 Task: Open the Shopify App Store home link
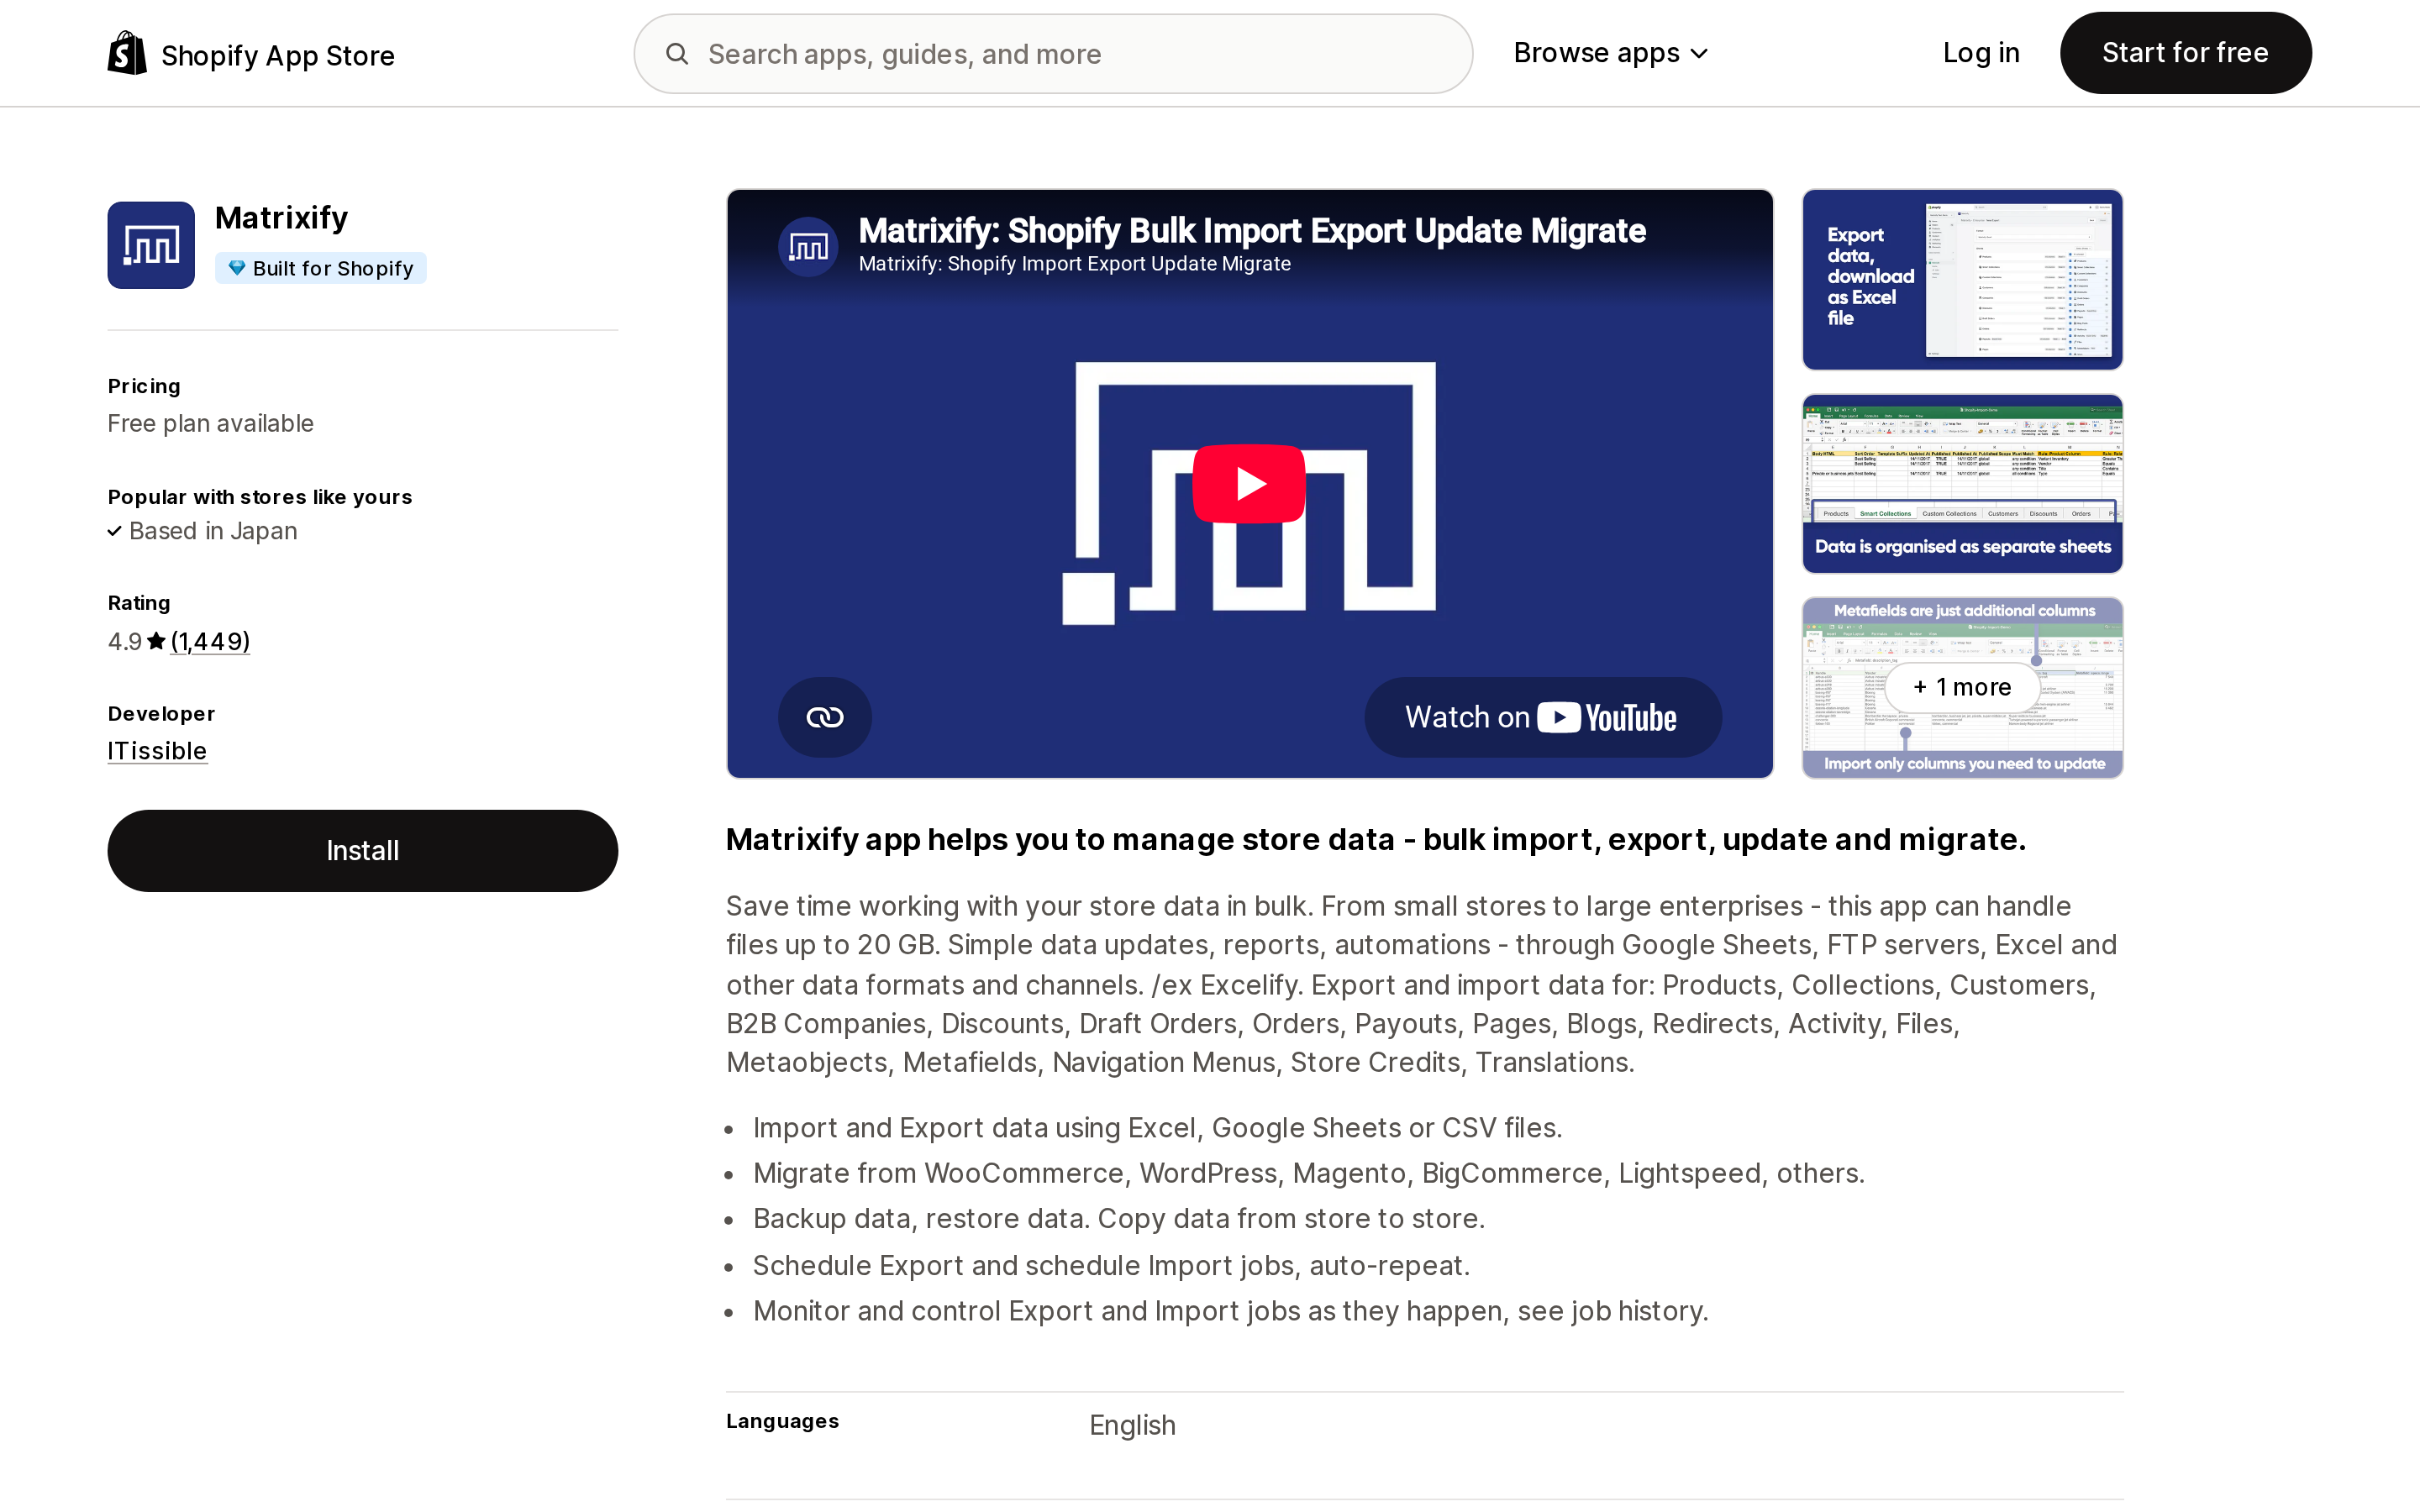click(251, 54)
